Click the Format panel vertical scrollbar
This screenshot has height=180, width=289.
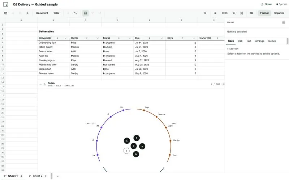coord(288,41)
